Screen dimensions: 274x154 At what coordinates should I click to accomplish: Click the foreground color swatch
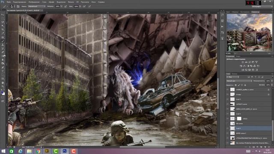(x=2, y=92)
